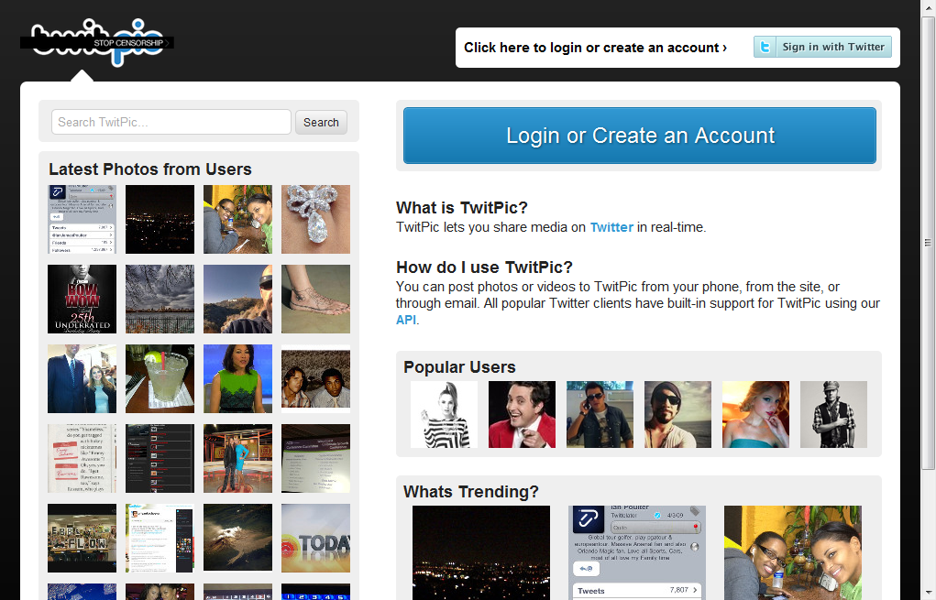Open 'Click here to login or create an account' link

click(595, 48)
